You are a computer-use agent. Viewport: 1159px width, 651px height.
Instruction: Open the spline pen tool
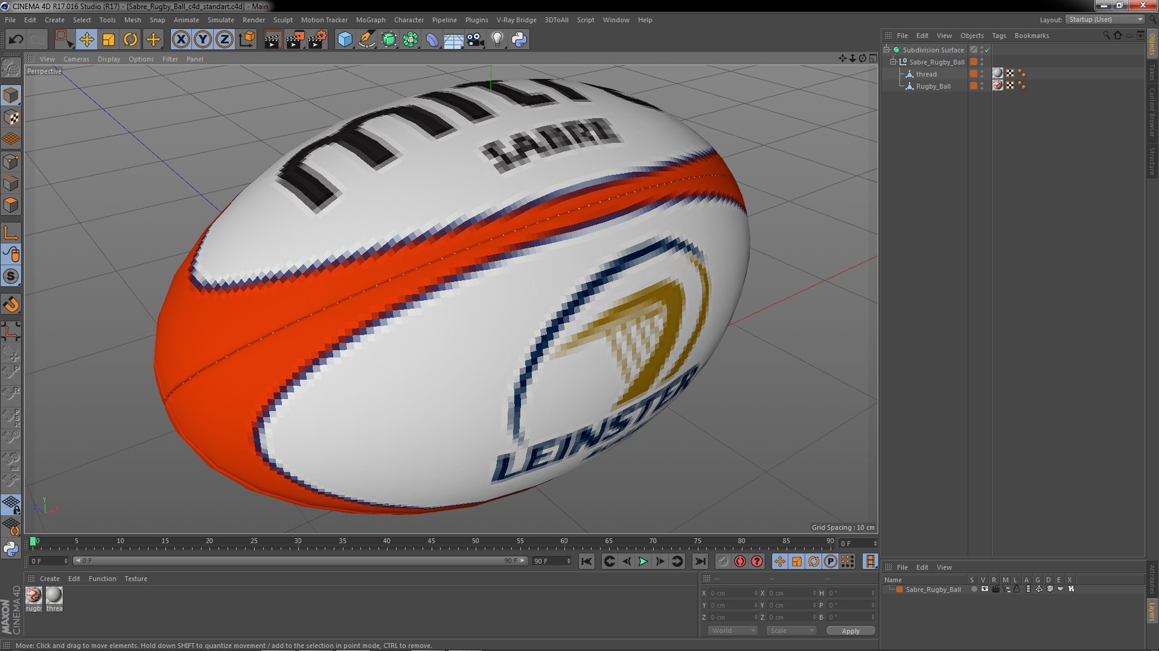coord(366,40)
